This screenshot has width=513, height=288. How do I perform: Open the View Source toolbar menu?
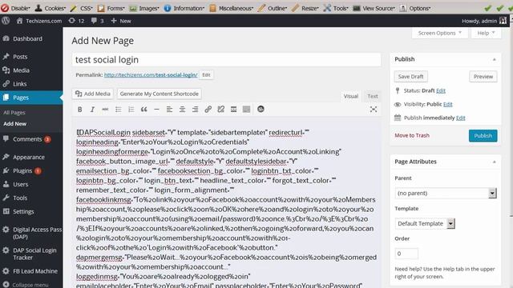[x=374, y=8]
